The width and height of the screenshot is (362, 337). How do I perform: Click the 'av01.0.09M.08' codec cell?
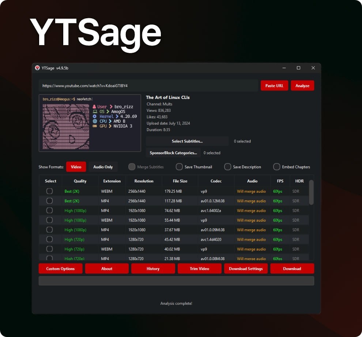(x=212, y=230)
